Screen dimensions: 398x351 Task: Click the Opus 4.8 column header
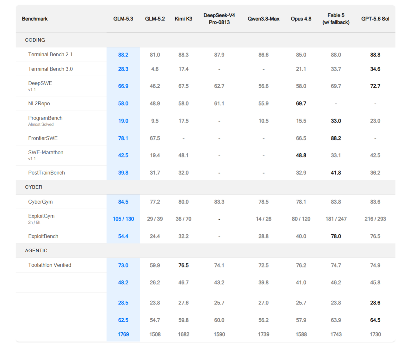click(x=301, y=19)
